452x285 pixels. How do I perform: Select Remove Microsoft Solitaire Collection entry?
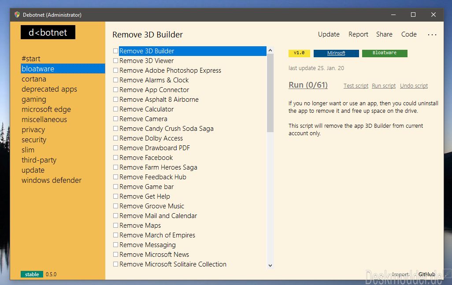tap(173, 264)
